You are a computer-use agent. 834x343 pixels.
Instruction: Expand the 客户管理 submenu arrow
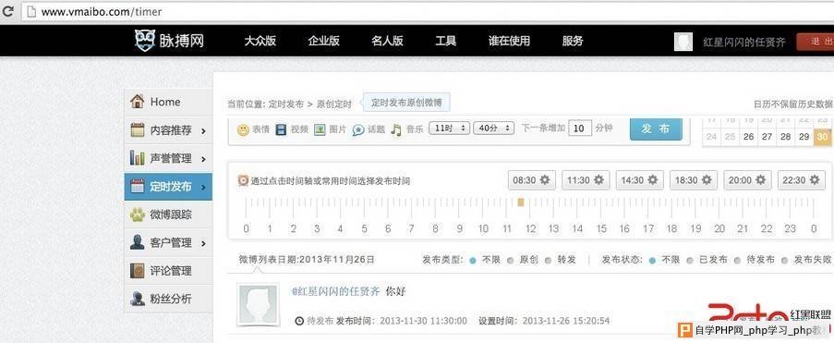(204, 243)
